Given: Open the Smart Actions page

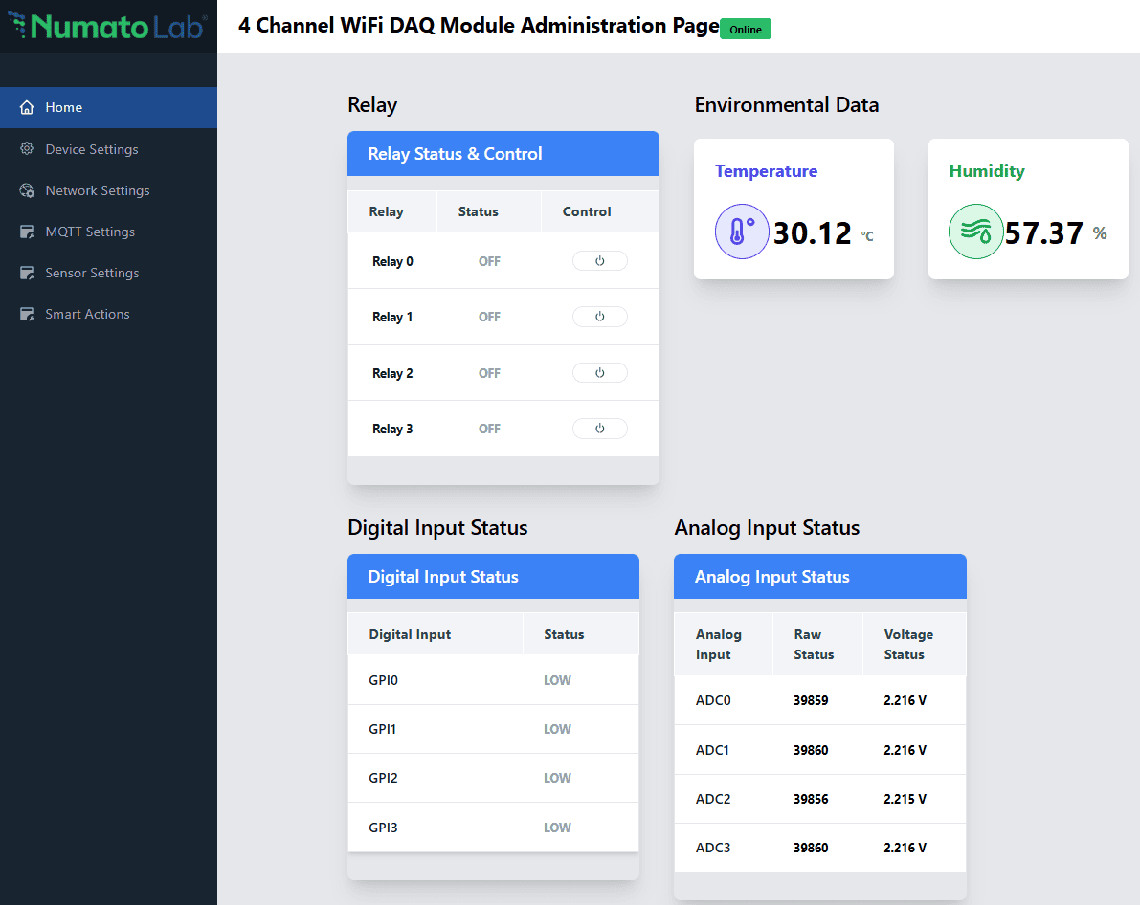Looking at the screenshot, I should click(87, 314).
